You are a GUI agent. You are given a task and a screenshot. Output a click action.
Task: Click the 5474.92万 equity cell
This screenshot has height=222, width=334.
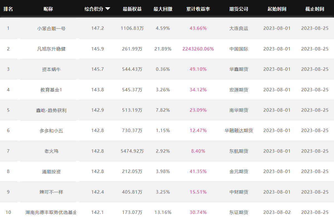coord(132,151)
